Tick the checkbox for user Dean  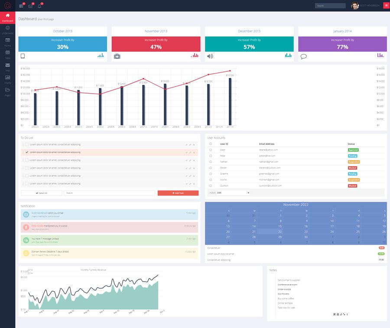tap(211, 150)
